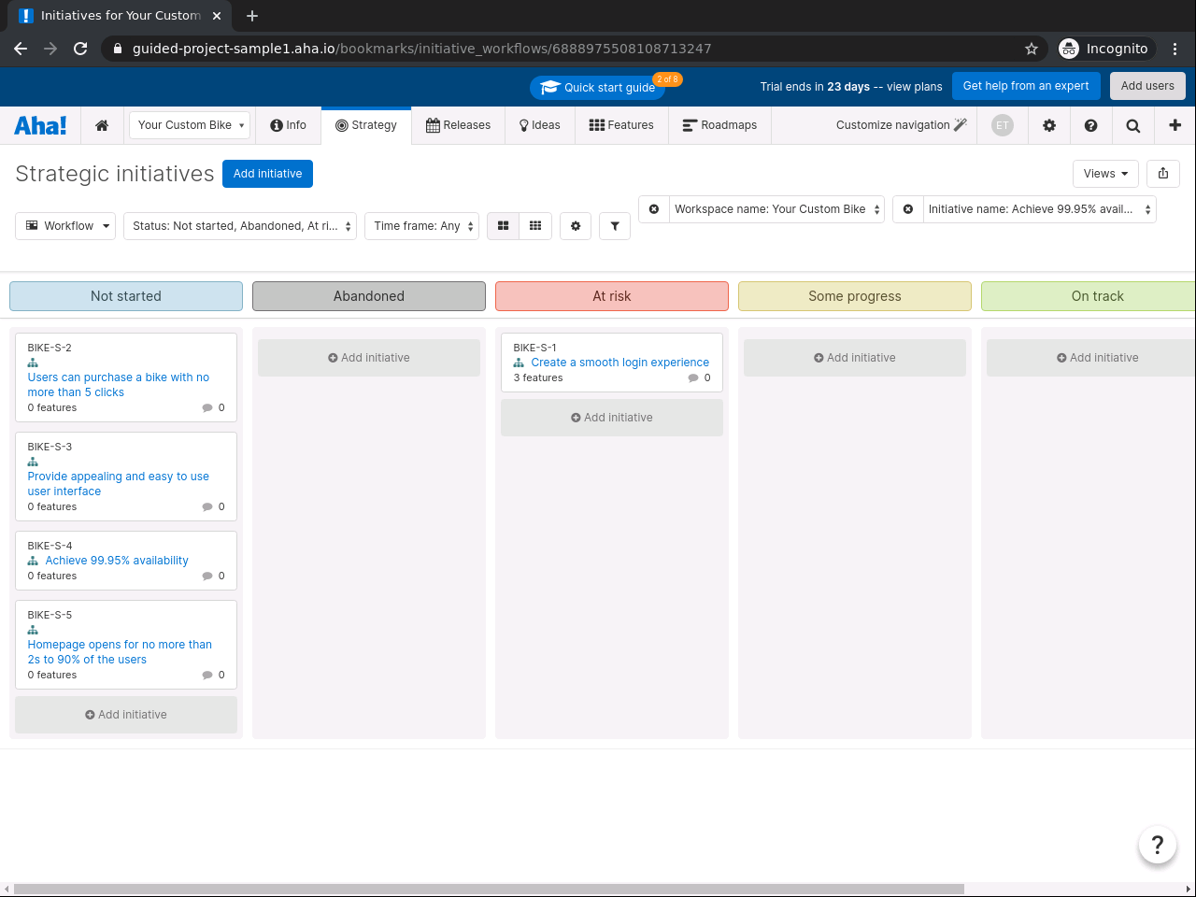This screenshot has height=897, width=1196.
Task: Go back in browser history
Action: 21,49
